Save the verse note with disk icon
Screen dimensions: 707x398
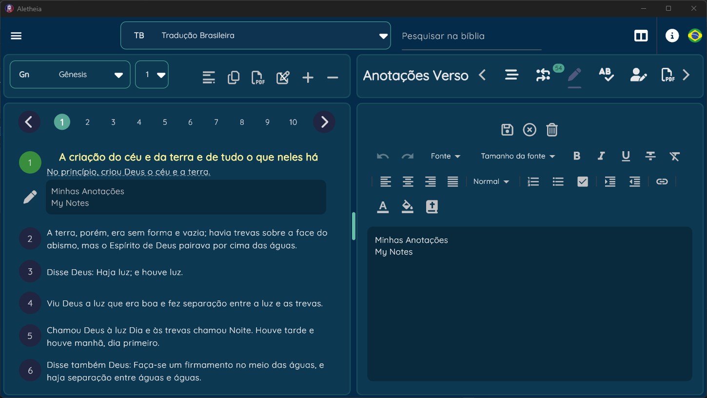coord(507,130)
